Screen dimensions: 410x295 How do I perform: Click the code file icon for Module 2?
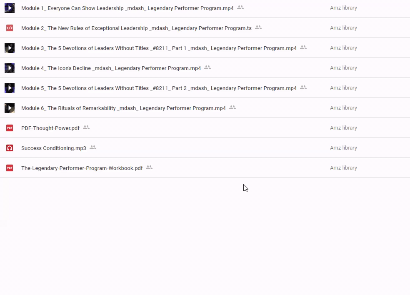tap(10, 28)
